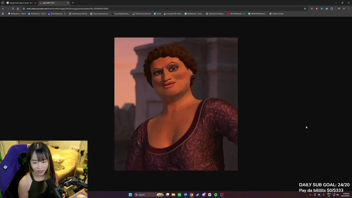This screenshot has width=352, height=198.
Task: Open a new browser tab
Action: point(73,3)
